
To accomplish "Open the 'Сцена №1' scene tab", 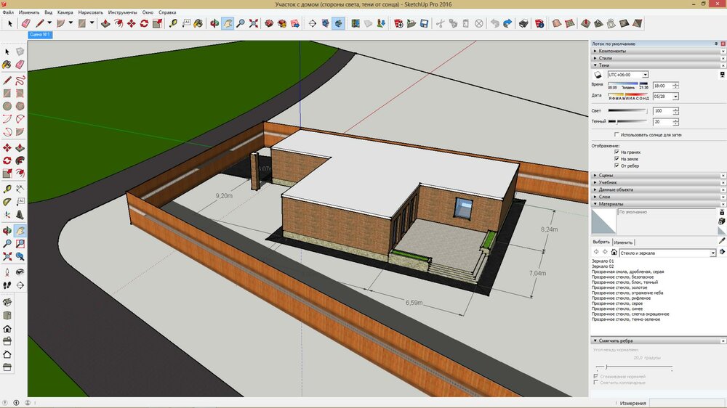I will (39, 34).
